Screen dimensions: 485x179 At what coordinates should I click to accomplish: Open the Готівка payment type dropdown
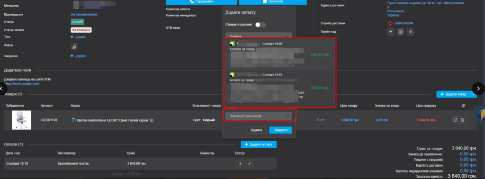(259, 36)
